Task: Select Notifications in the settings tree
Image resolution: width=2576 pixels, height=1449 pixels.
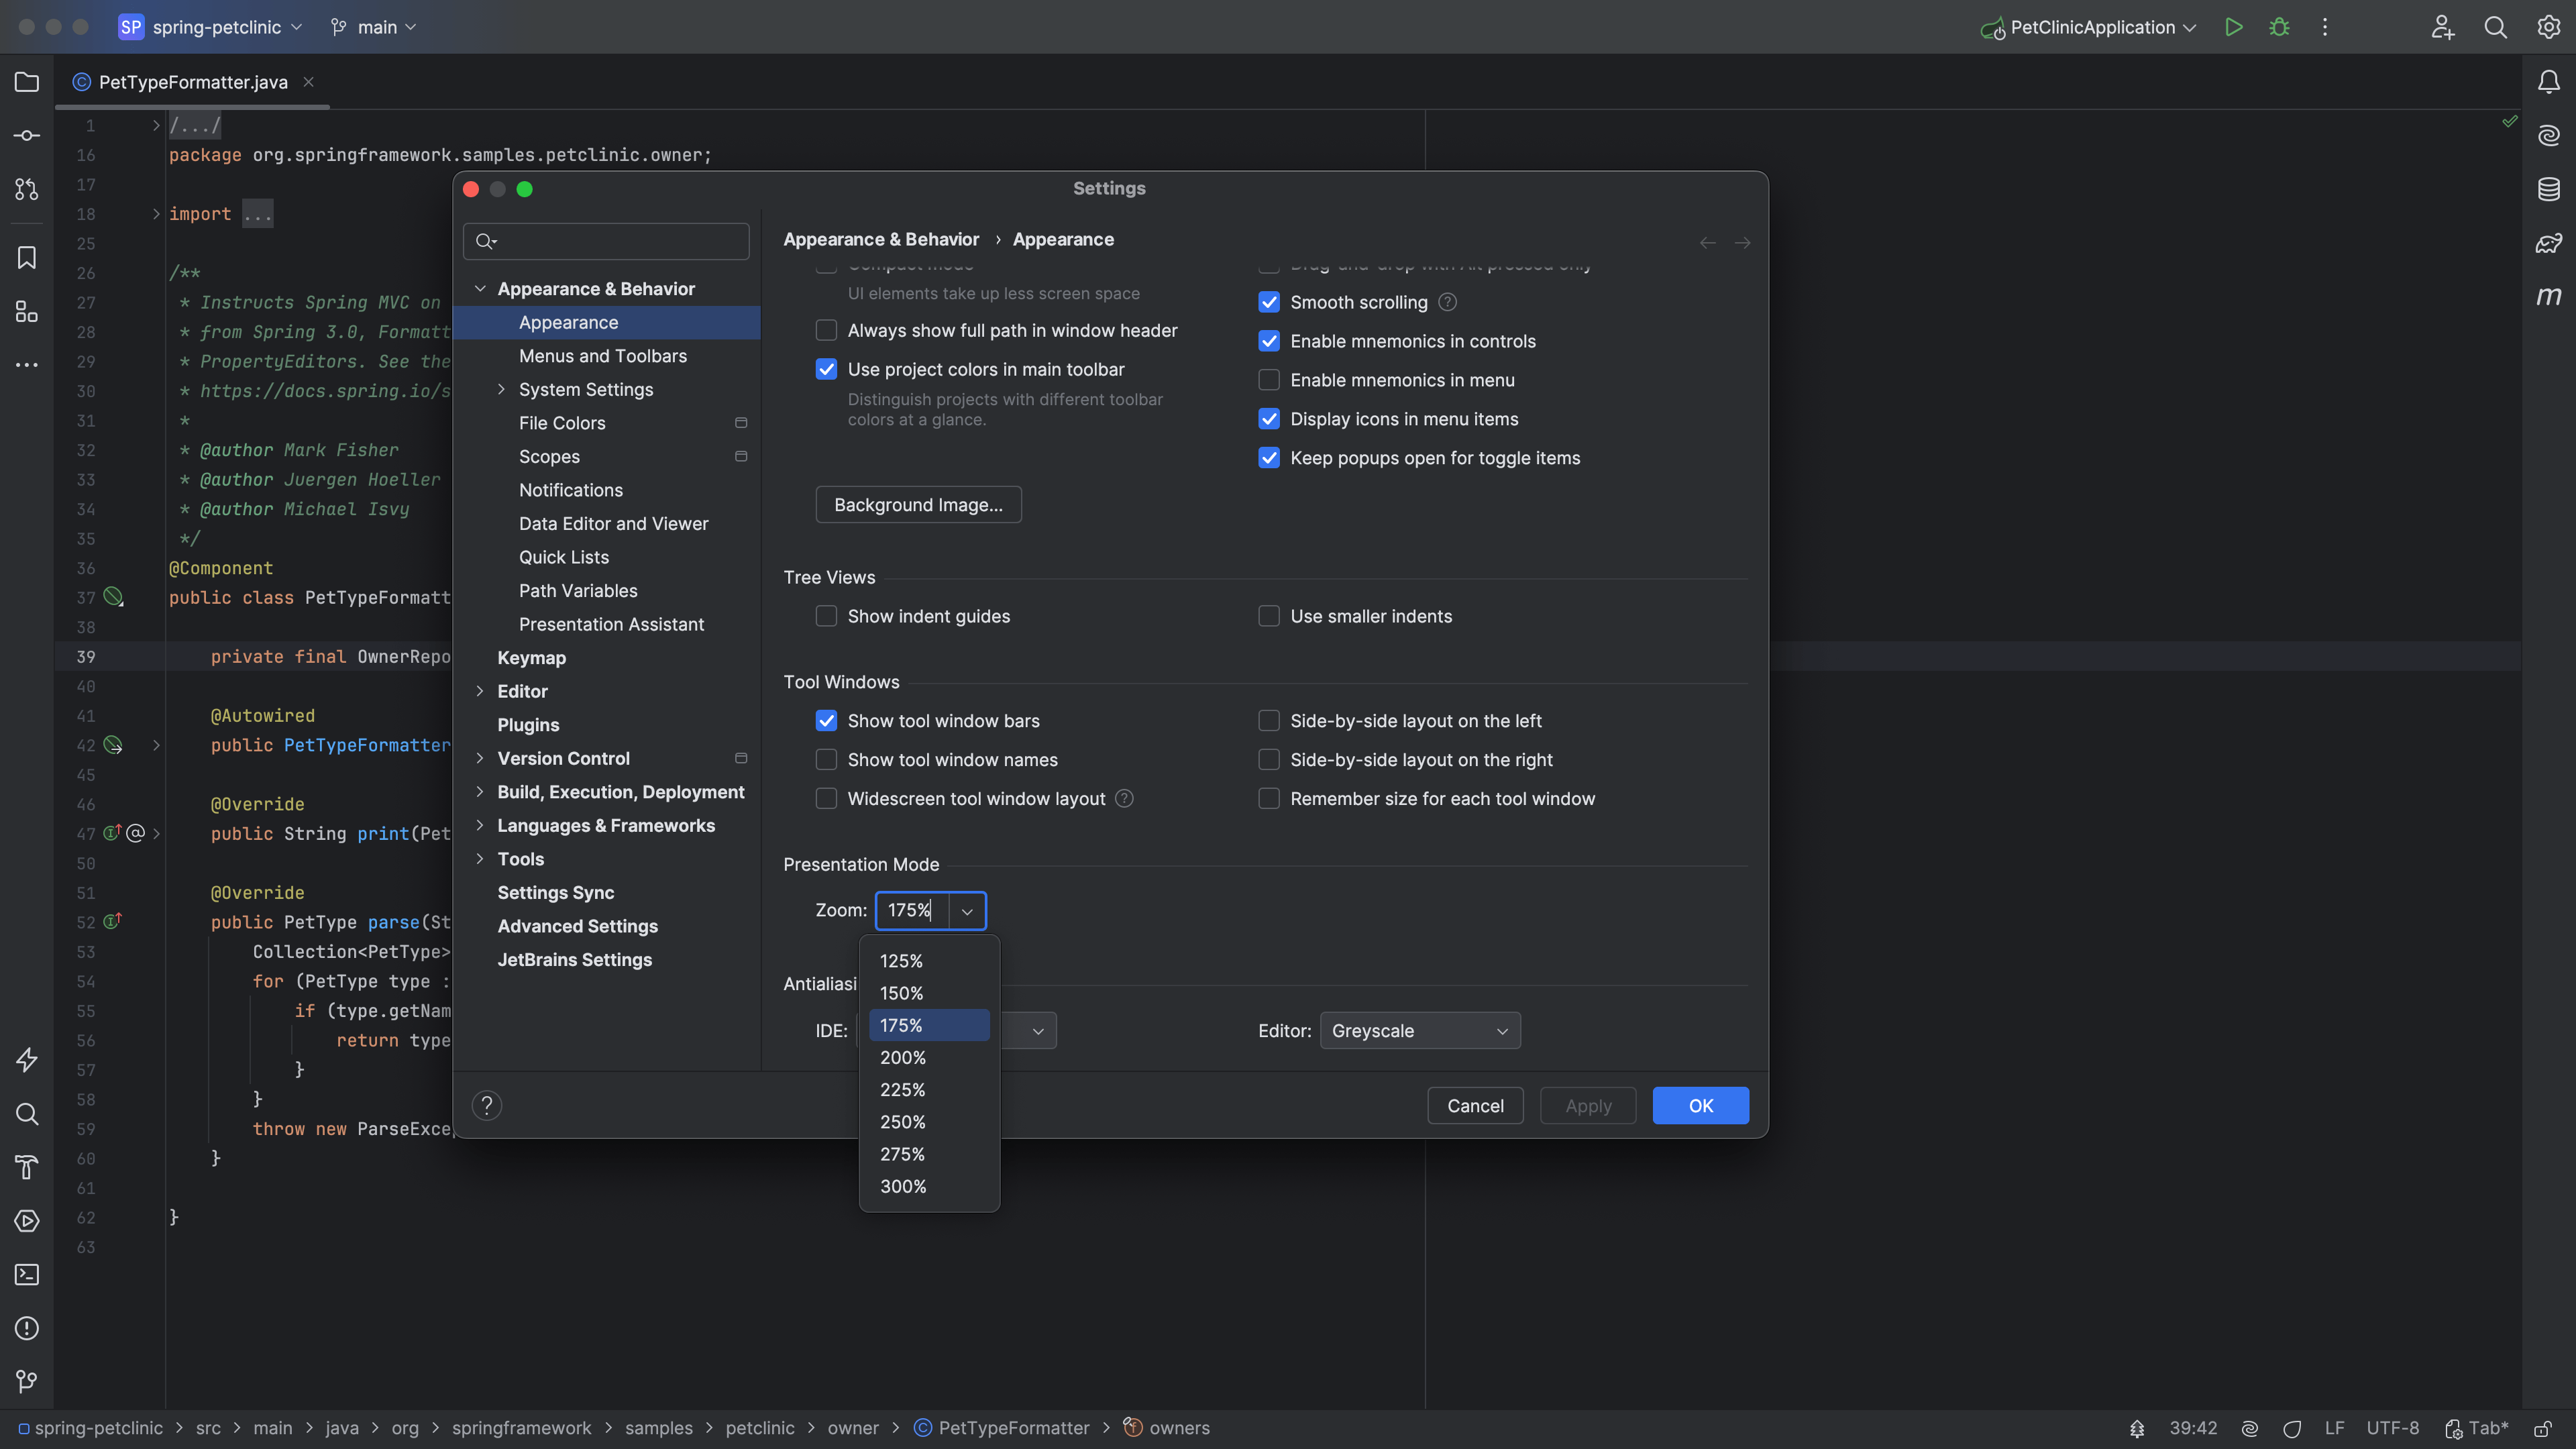Action: pos(570,490)
